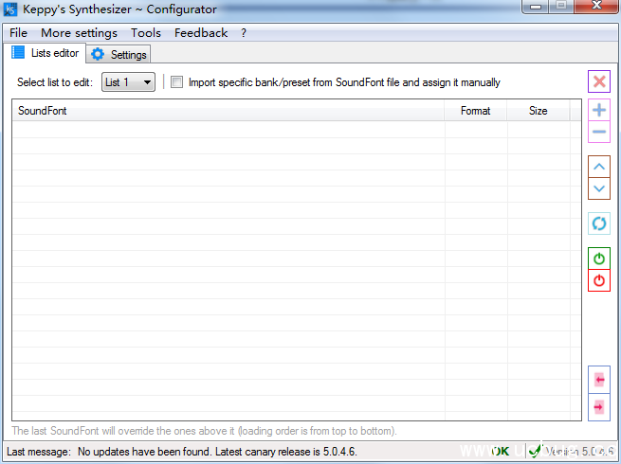Move SoundFont down with down-arrow icon

(599, 187)
